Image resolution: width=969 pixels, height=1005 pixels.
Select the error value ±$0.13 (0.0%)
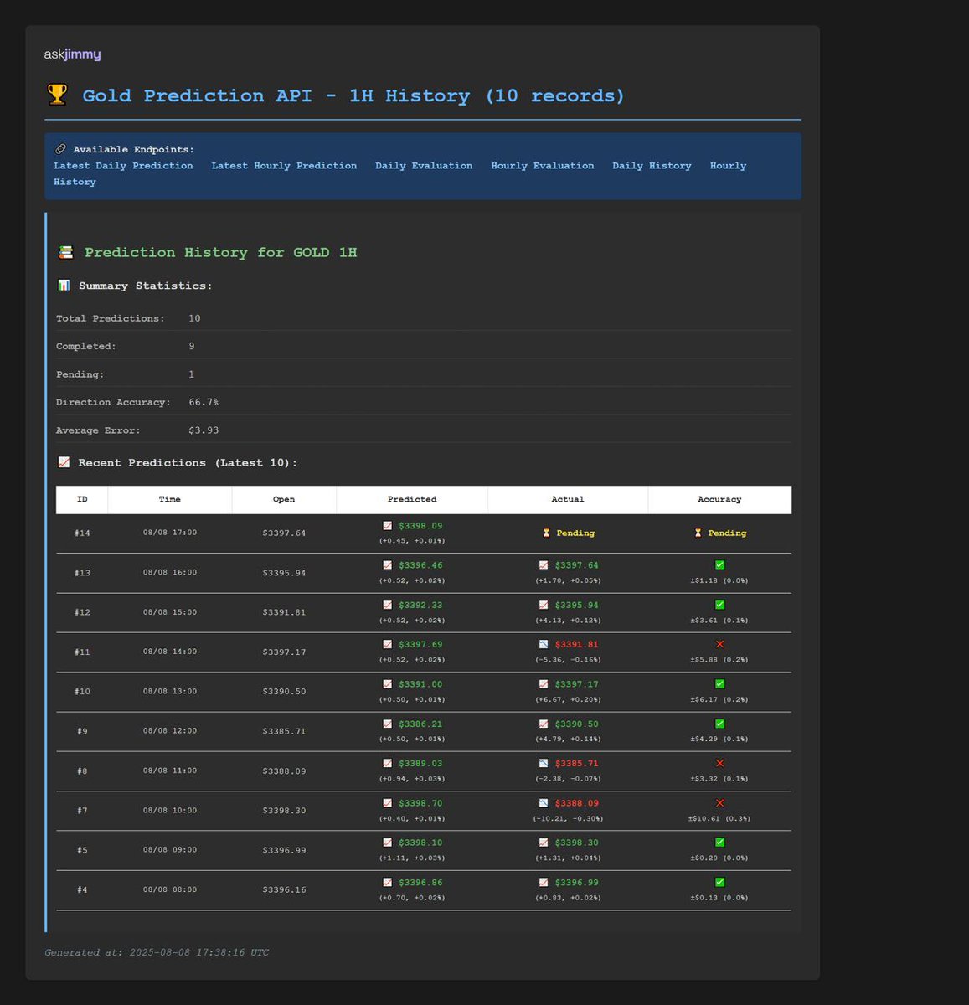click(x=719, y=898)
